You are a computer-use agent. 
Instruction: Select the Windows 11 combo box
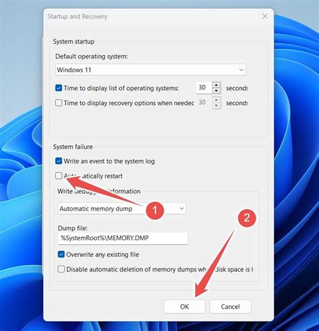coord(150,70)
